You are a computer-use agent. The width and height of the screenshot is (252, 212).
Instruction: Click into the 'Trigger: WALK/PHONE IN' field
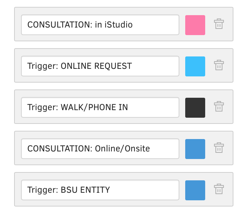pos(100,107)
